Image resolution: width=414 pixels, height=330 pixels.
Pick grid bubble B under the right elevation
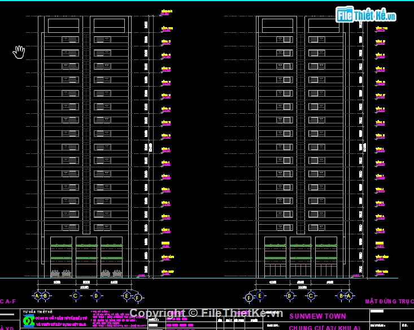click(341, 295)
